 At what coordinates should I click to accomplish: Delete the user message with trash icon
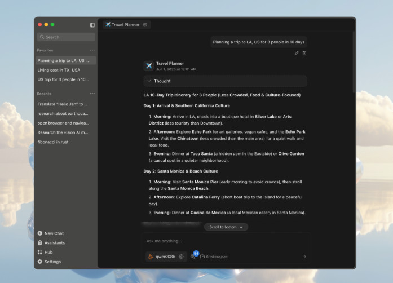pos(304,53)
